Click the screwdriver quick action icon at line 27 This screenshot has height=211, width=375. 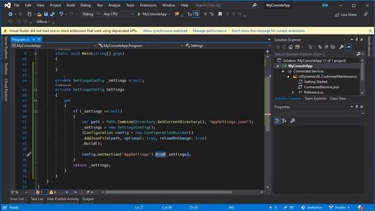click(29, 155)
